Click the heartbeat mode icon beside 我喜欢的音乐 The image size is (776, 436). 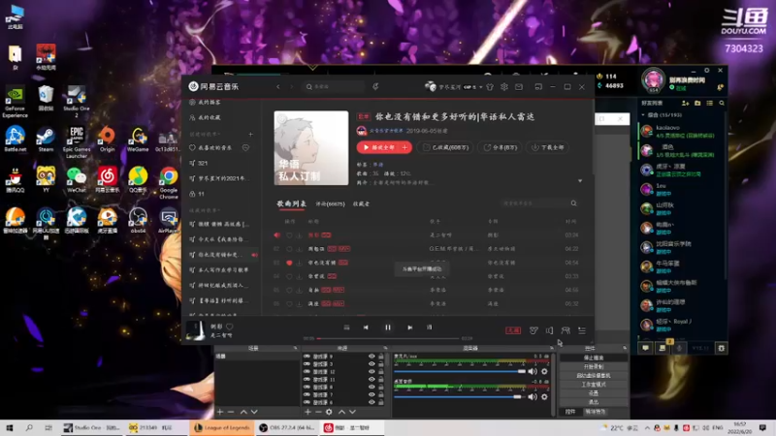245,148
